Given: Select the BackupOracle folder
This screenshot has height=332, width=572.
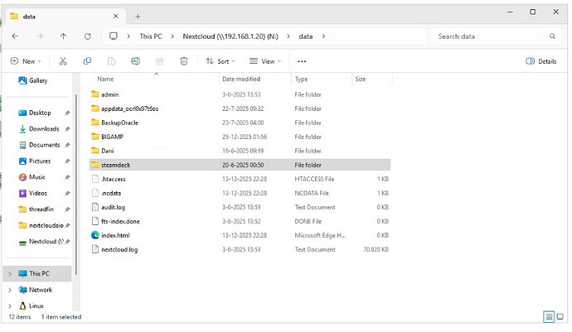Looking at the screenshot, I should (x=119, y=123).
